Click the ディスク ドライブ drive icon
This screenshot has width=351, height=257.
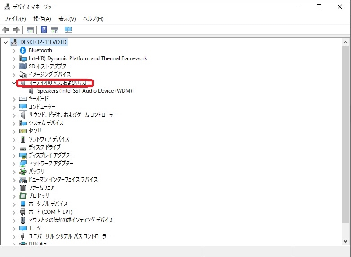coord(23,148)
